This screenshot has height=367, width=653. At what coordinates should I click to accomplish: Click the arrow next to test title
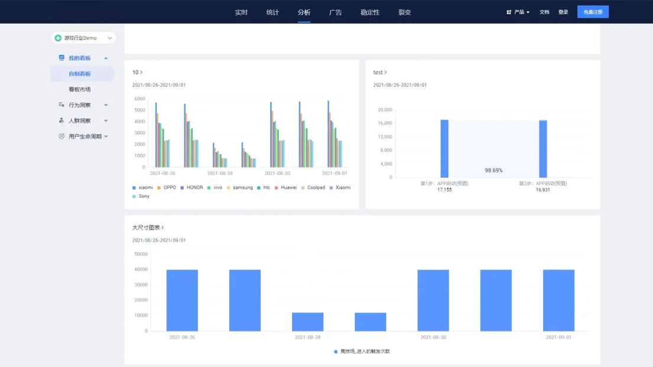pos(386,73)
